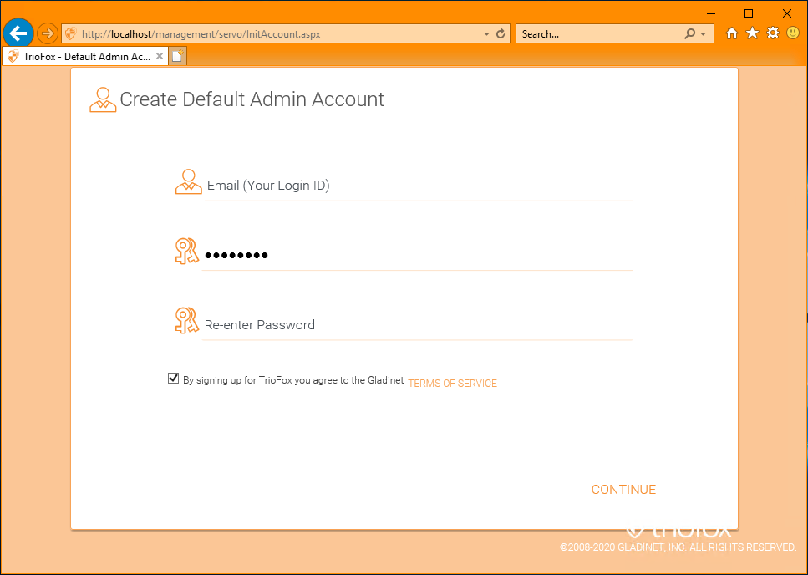This screenshot has height=575, width=808.
Task: Open favorites with the star icon
Action: click(752, 33)
